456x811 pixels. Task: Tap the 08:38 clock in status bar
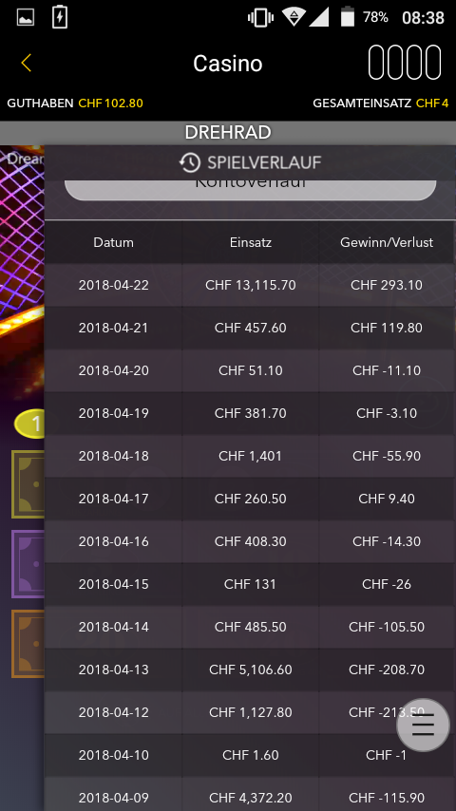coord(423,18)
